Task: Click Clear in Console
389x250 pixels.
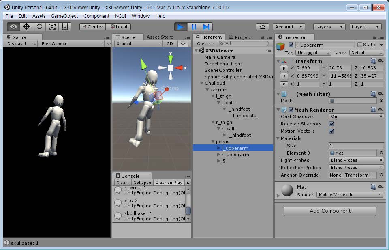Action: 122,182
